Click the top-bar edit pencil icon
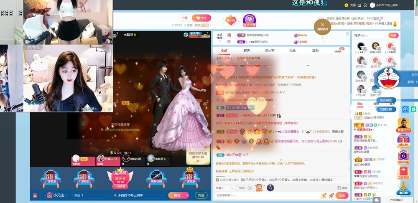 point(359,5)
